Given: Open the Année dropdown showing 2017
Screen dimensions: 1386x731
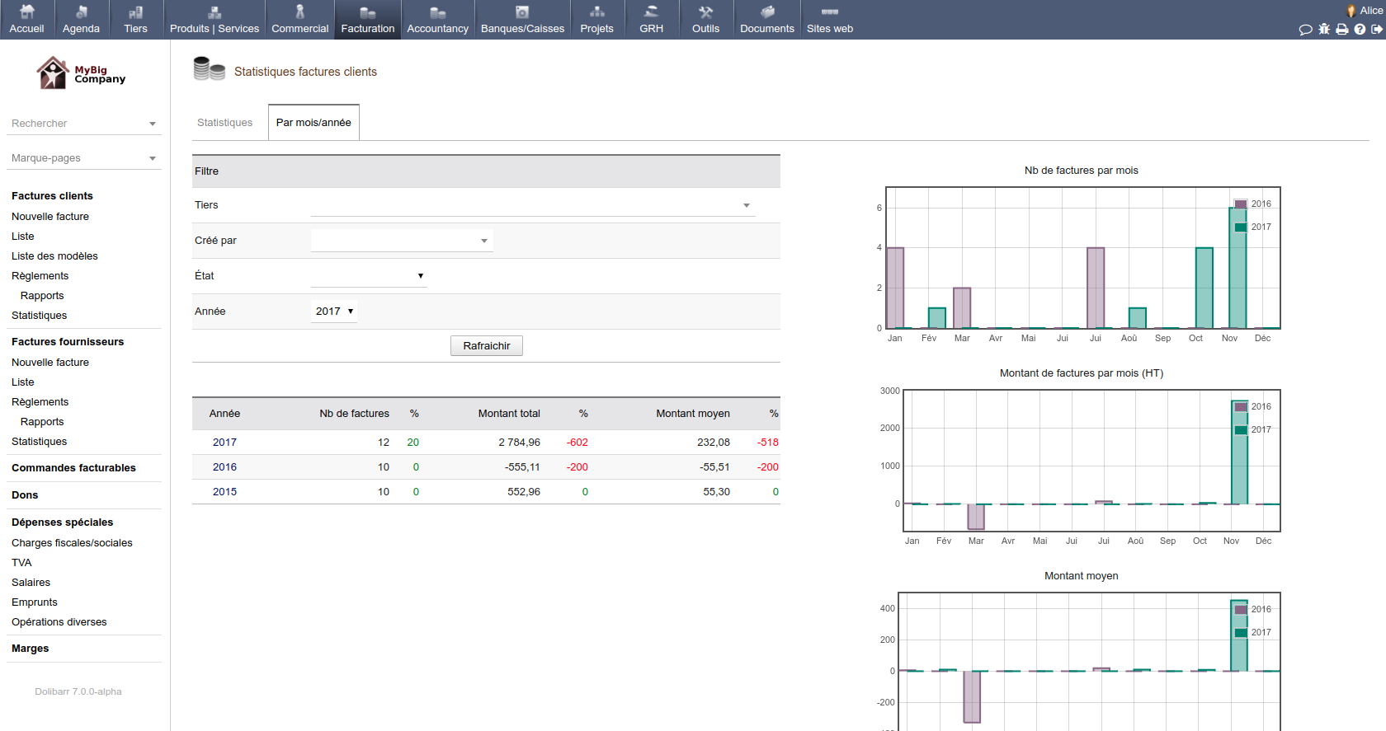Looking at the screenshot, I should (x=334, y=312).
